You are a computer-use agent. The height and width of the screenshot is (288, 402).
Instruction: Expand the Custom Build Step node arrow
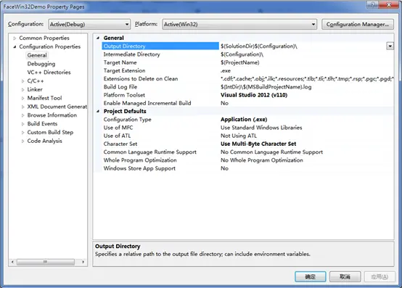click(x=22, y=133)
